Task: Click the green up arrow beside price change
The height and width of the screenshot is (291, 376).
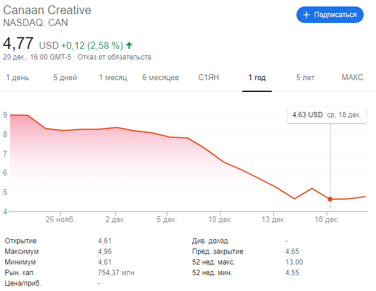Action: click(x=129, y=45)
